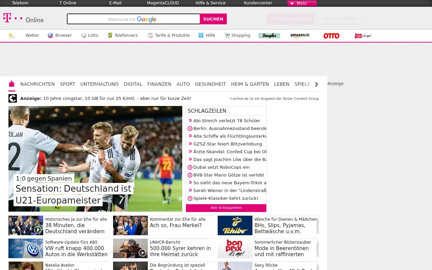The width and height of the screenshot is (432, 270).
Task: Open the weather sun-cloud icon
Action: pyautogui.click(x=12, y=35)
